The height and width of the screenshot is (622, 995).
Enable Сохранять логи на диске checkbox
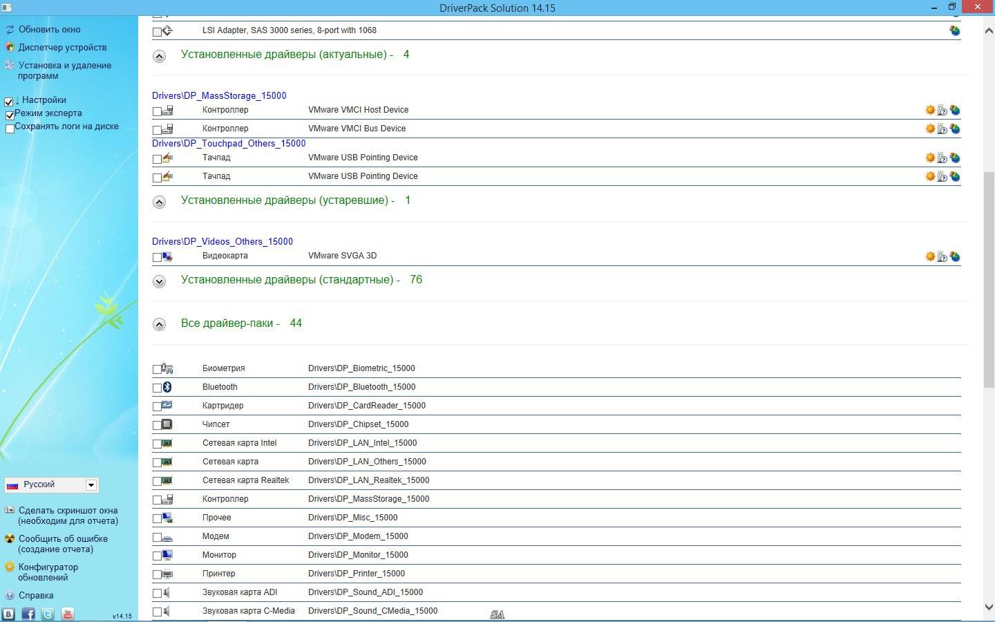(x=9, y=128)
